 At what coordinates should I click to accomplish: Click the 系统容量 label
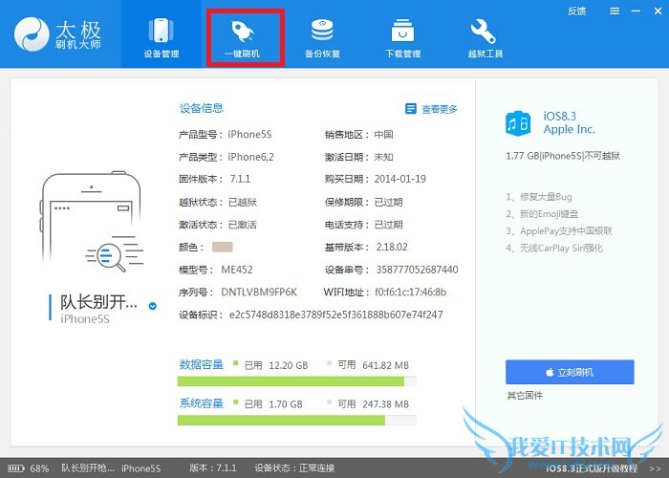[202, 403]
